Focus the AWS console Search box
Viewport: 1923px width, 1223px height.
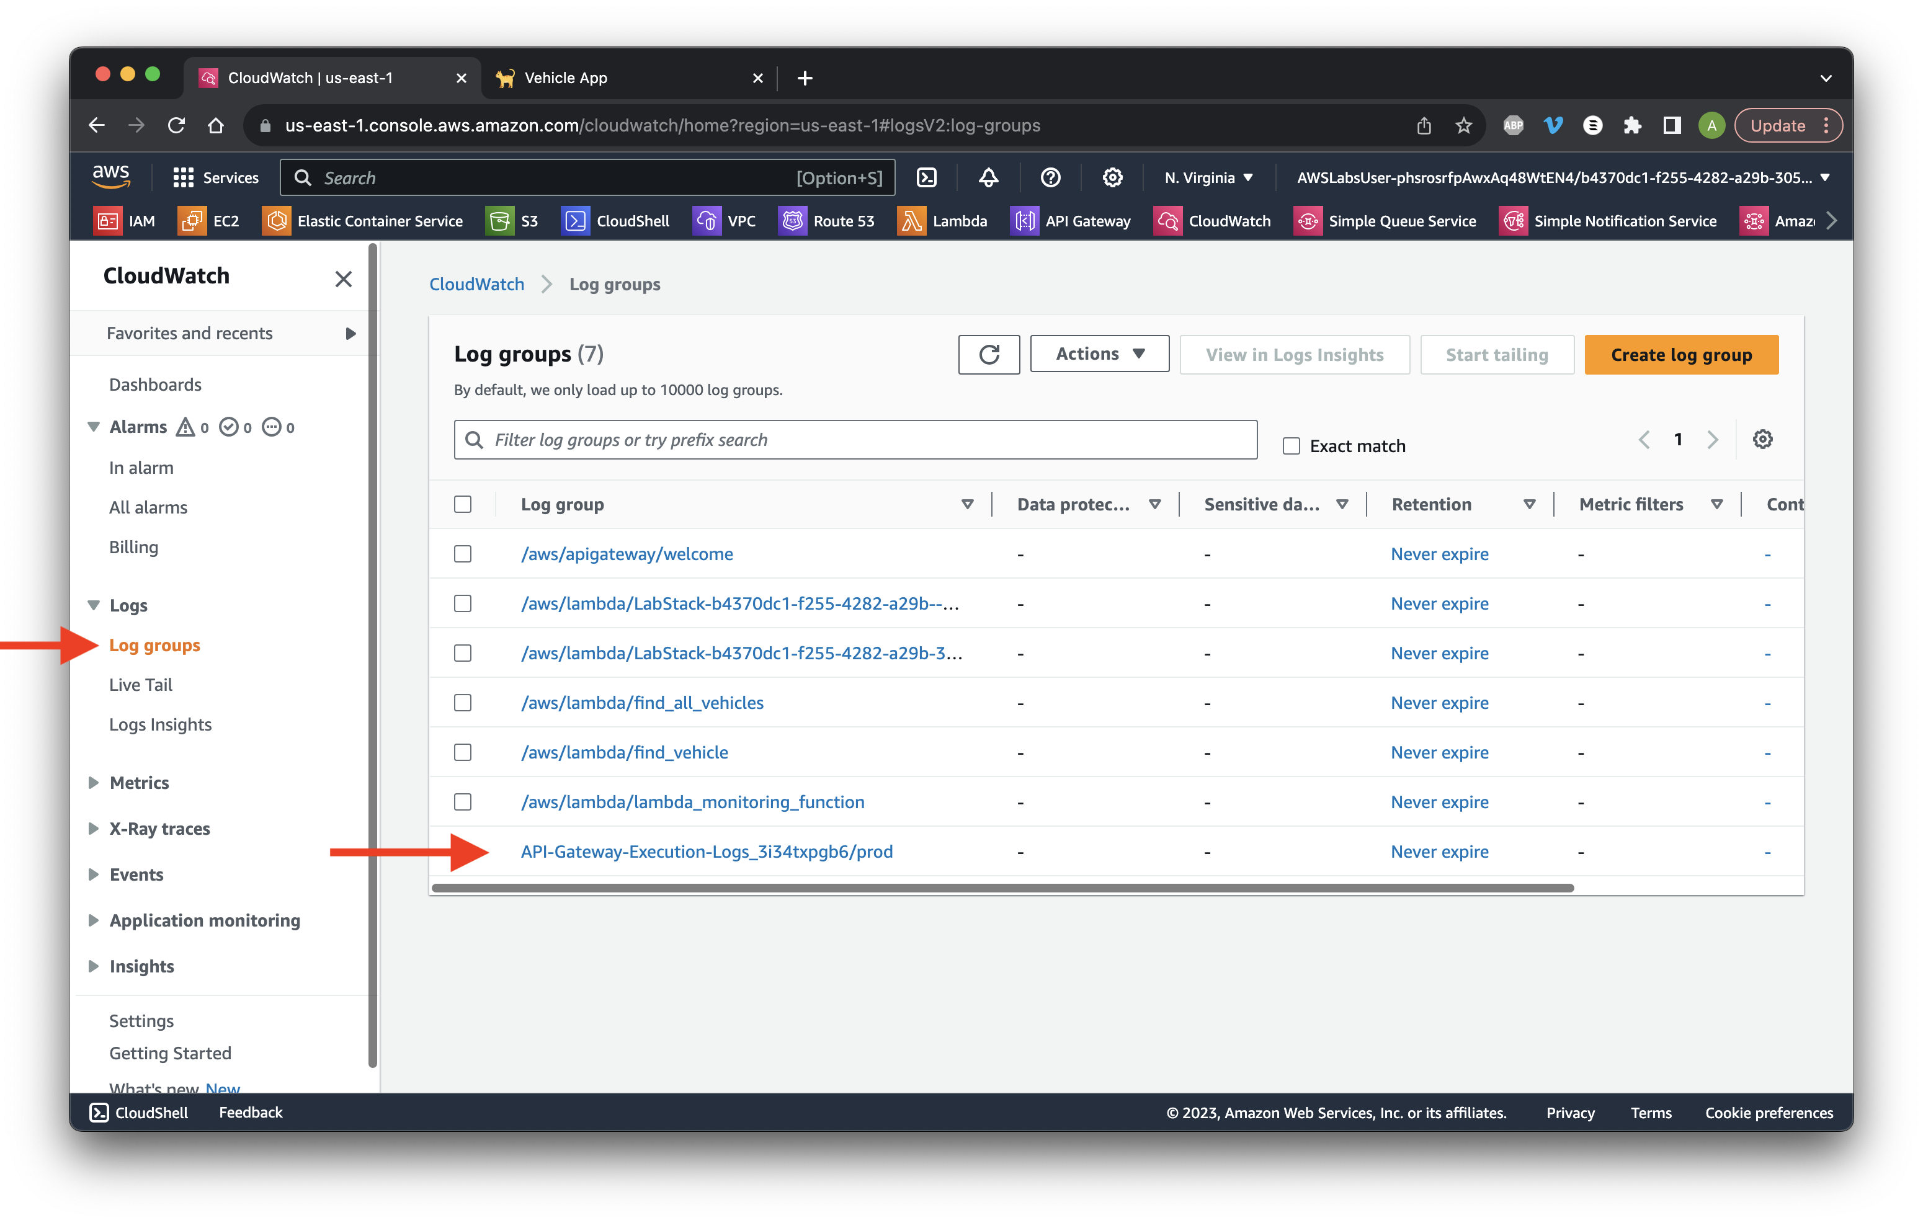tap(587, 177)
